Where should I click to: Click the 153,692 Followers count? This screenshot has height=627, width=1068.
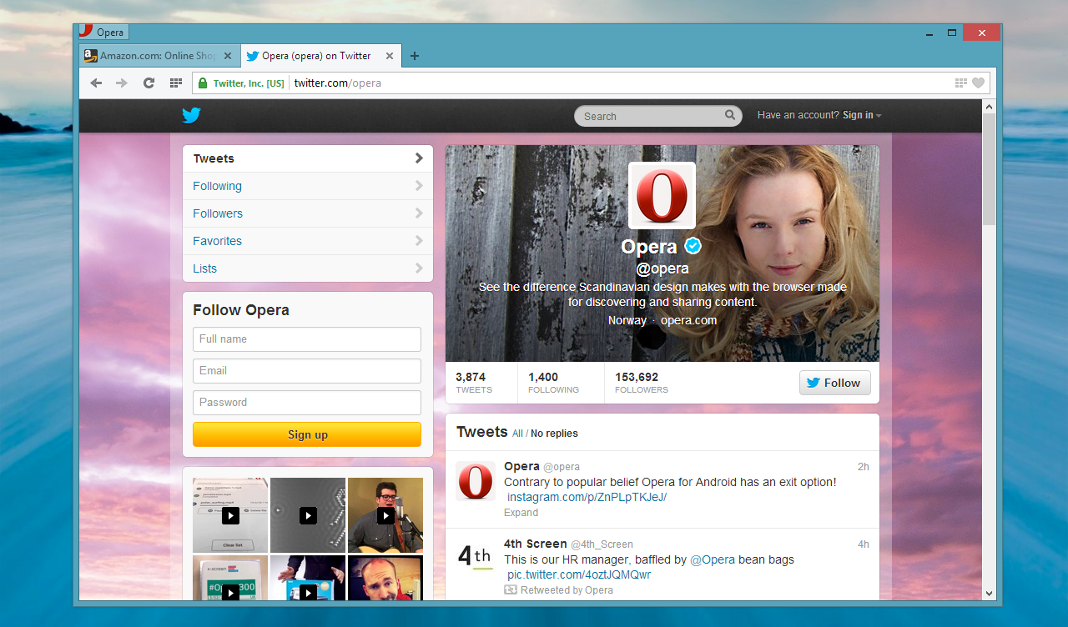coord(642,383)
